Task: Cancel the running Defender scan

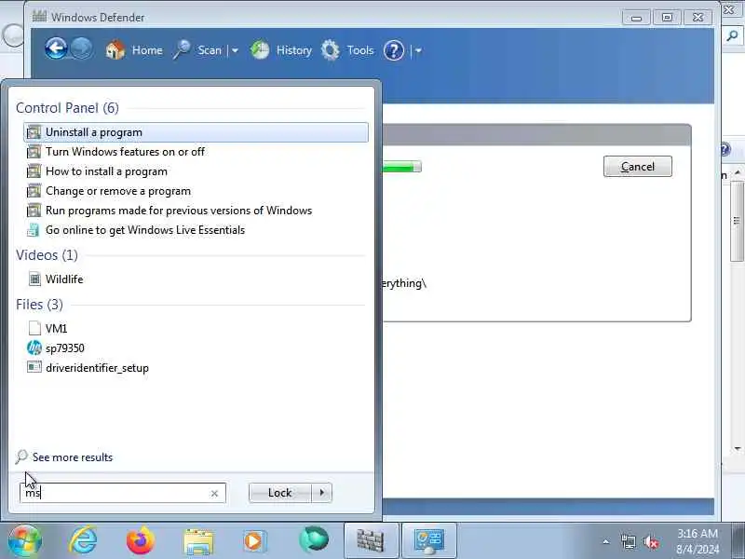Action: tap(638, 167)
